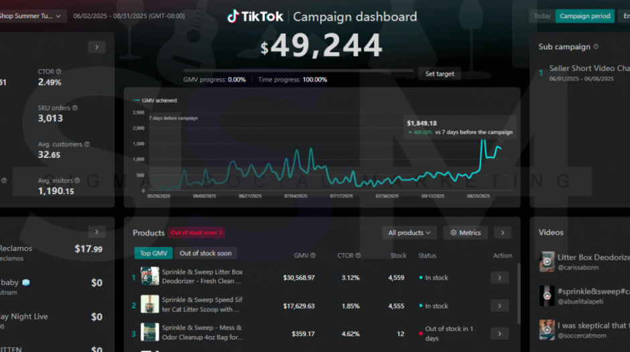
Task: Click the TikTok logo
Action: pos(255,17)
